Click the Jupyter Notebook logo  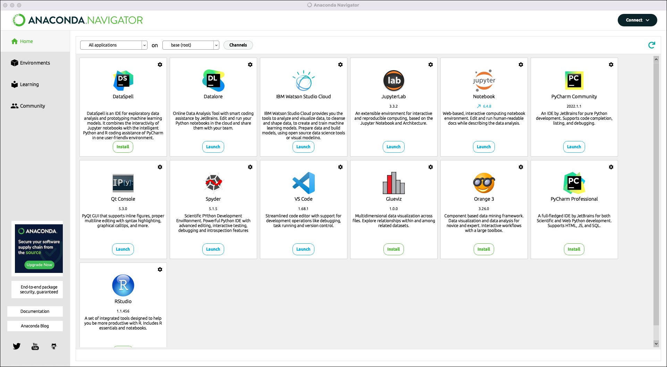484,81
